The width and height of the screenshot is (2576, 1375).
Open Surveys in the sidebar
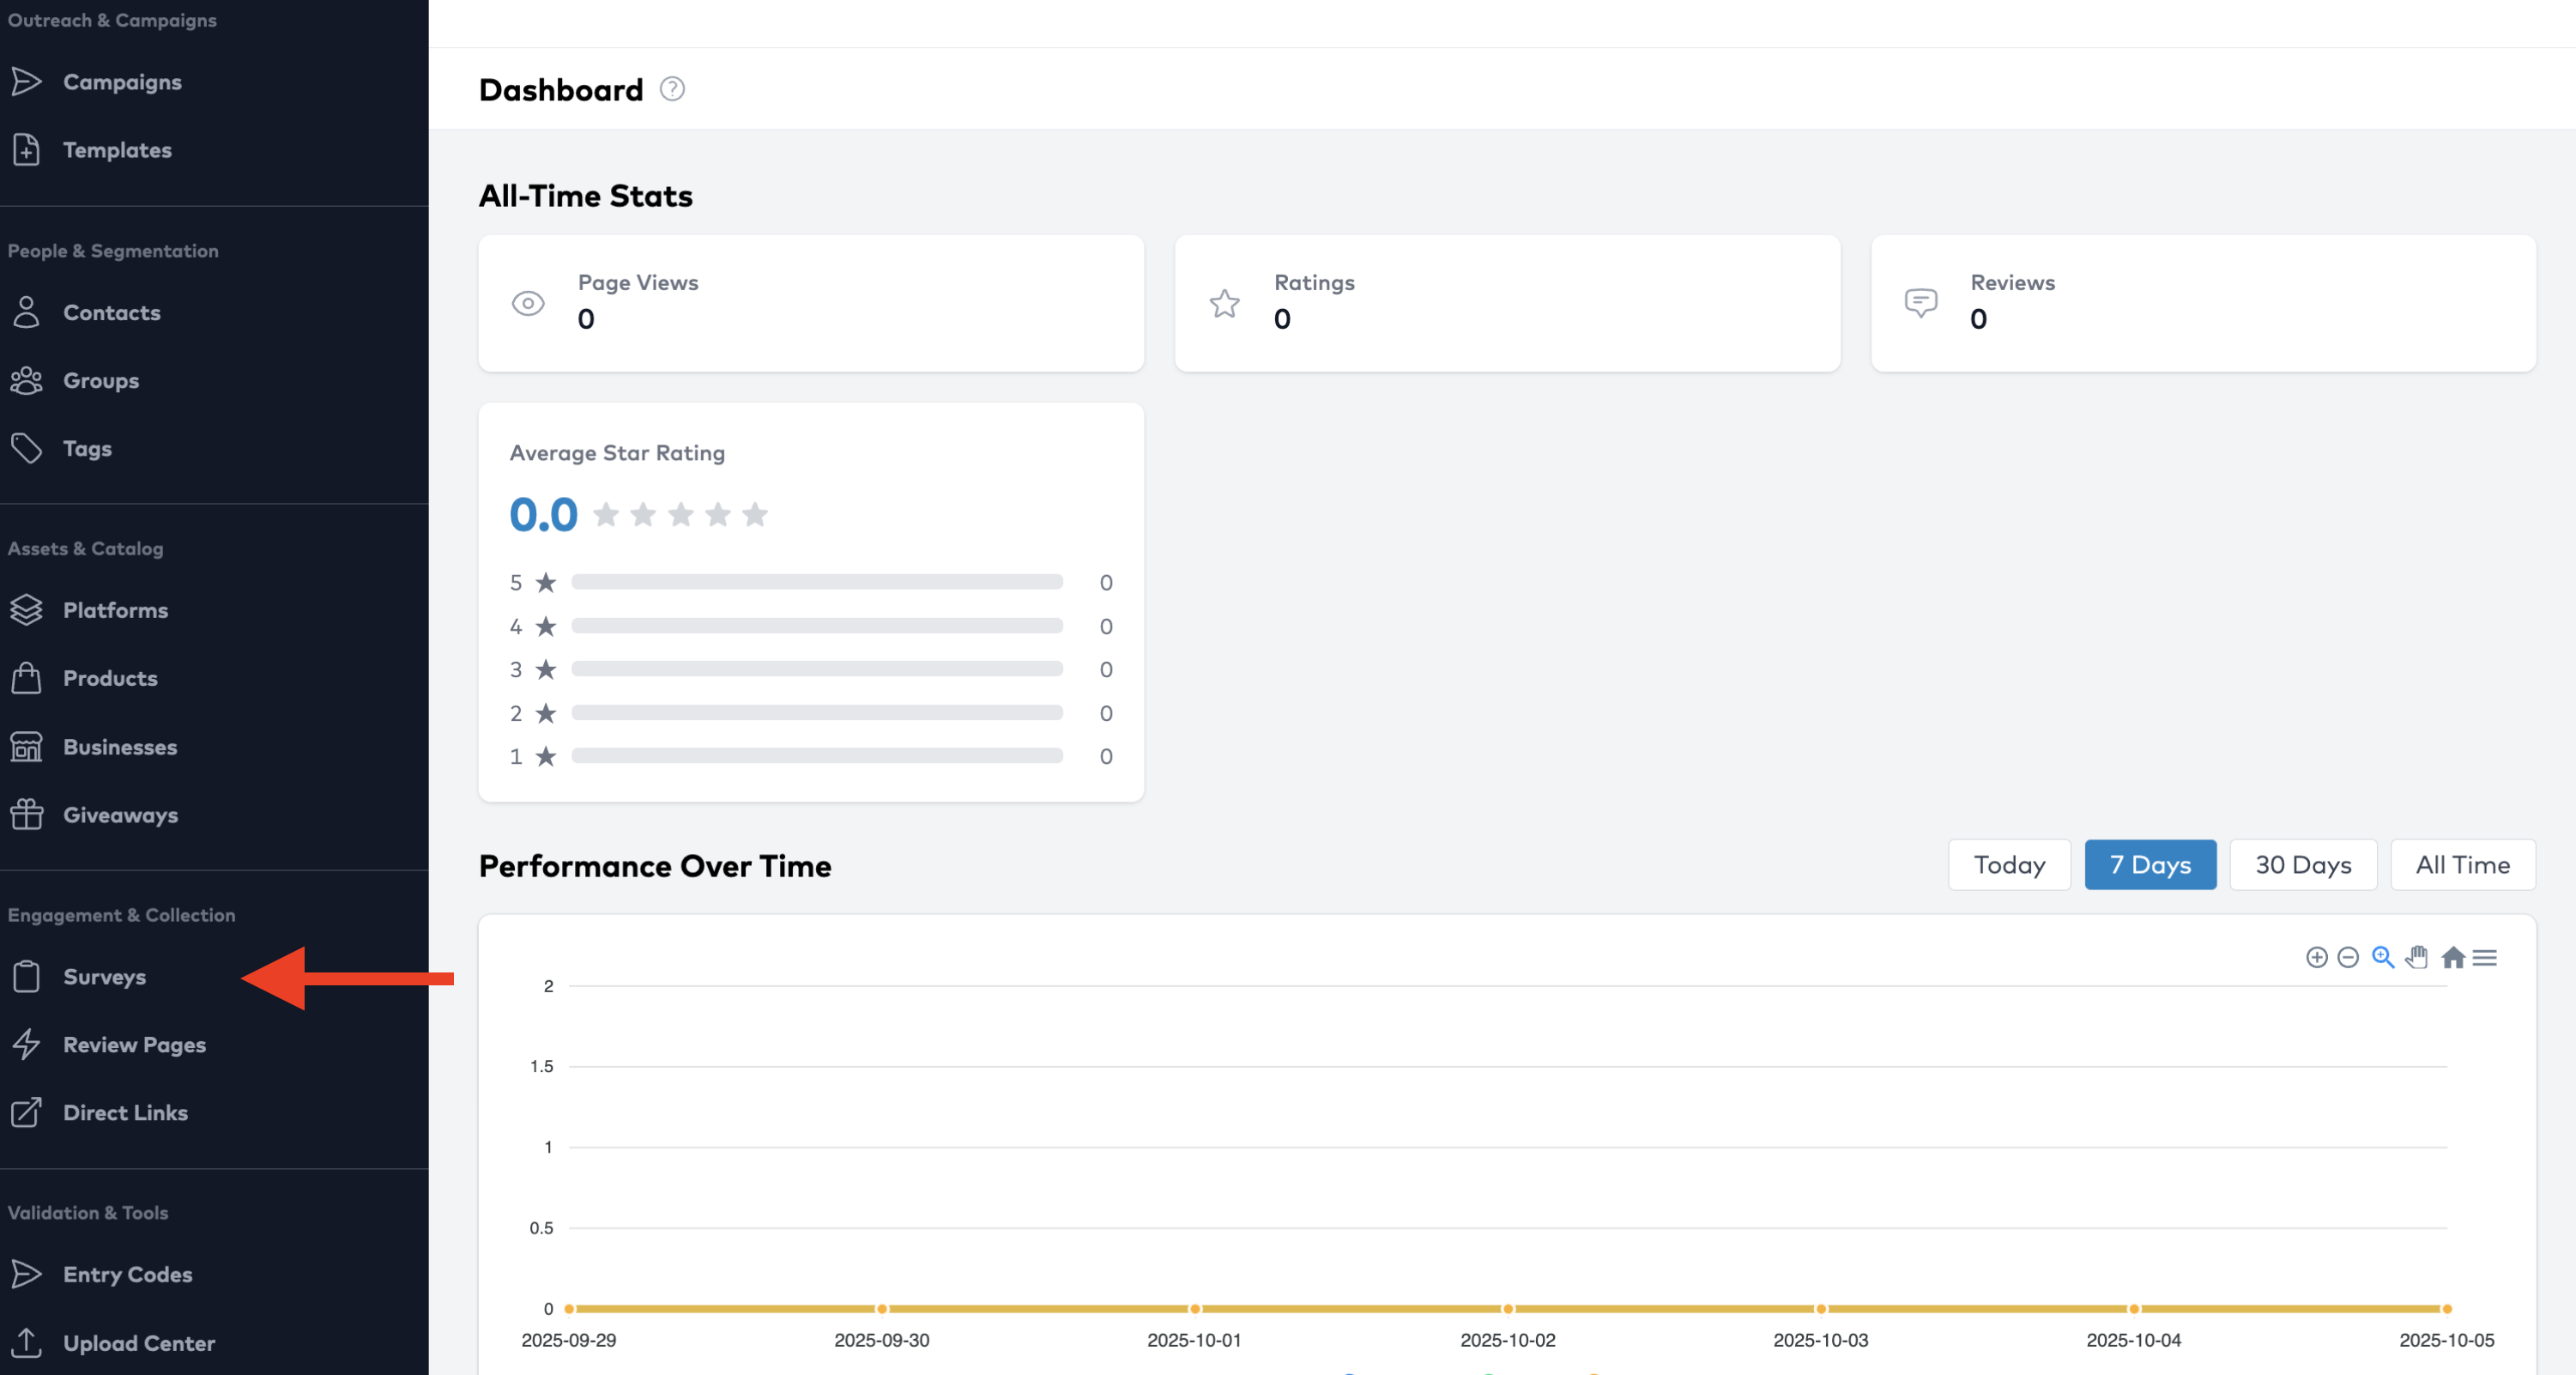tap(104, 976)
